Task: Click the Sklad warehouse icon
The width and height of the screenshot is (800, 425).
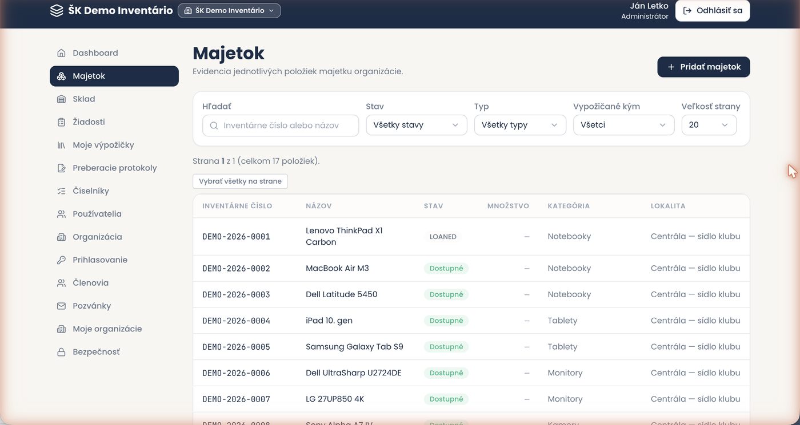Action: 61,99
